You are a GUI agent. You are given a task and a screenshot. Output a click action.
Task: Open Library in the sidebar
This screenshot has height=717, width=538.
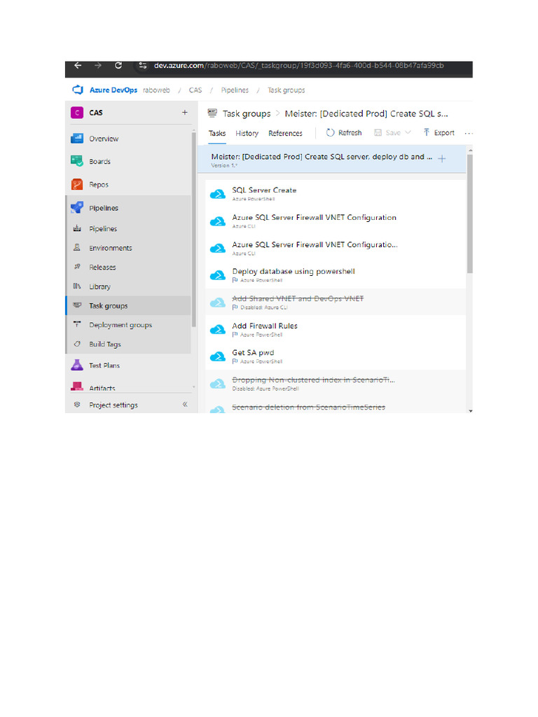click(129, 286)
